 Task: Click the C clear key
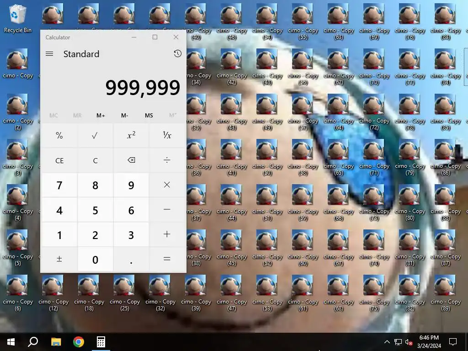pyautogui.click(x=95, y=160)
